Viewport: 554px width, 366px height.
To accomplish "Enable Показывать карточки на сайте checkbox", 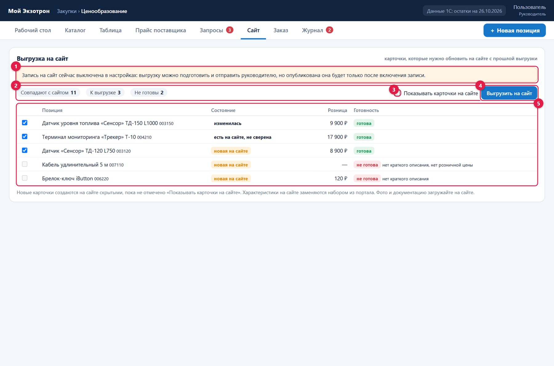I will [x=398, y=93].
